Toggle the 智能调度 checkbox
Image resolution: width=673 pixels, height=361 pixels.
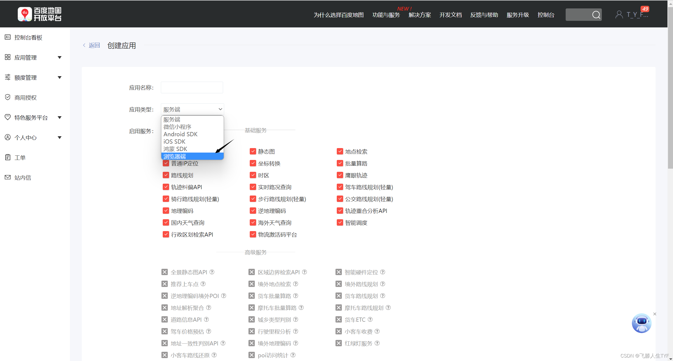coord(340,222)
